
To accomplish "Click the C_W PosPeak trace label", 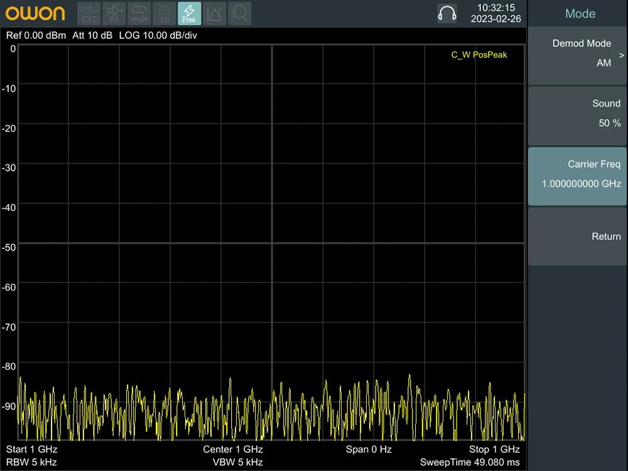I will [479, 55].
